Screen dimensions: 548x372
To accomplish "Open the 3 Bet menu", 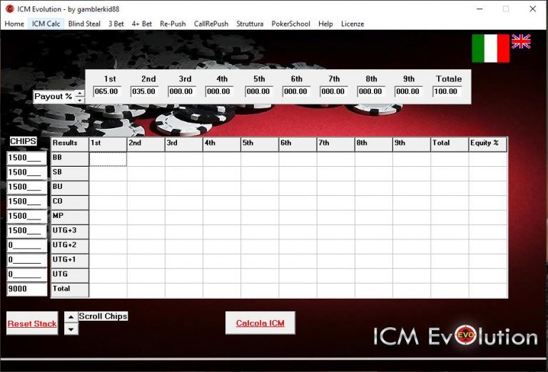I will pos(116,24).
